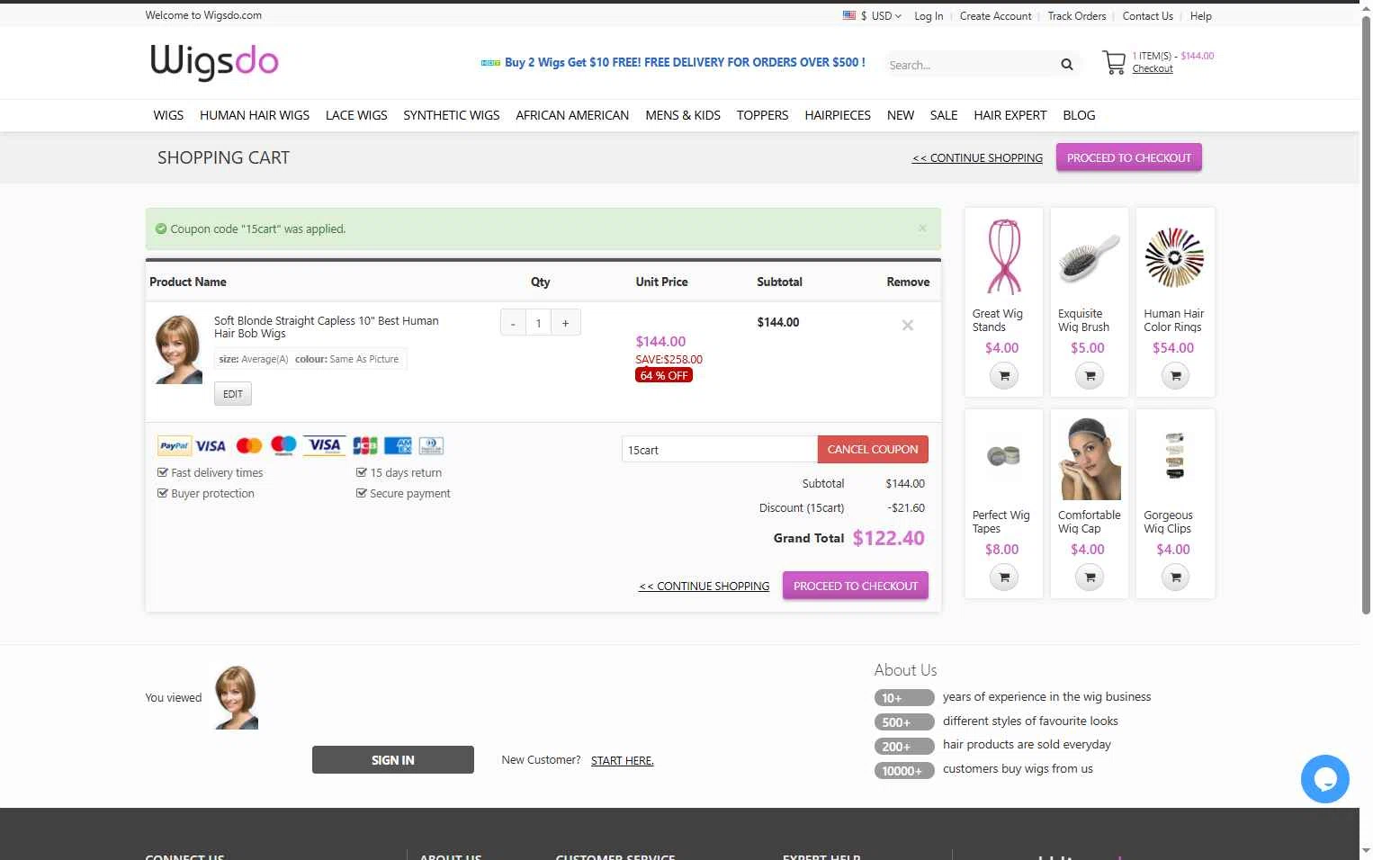Remove the Bob Wig from cart

908,326
